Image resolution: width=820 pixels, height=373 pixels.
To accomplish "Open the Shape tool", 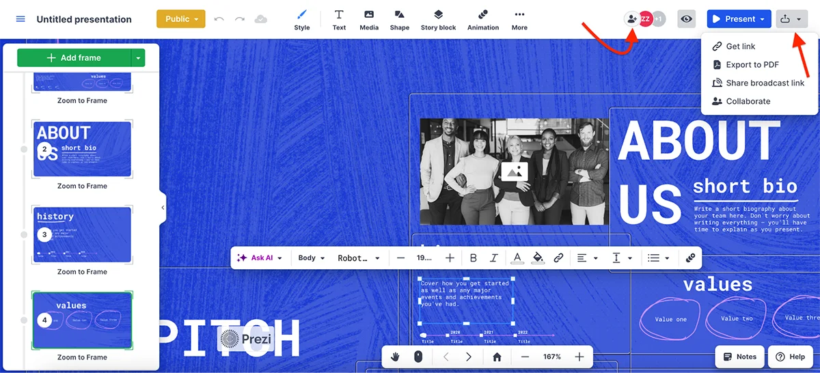I will (x=400, y=20).
